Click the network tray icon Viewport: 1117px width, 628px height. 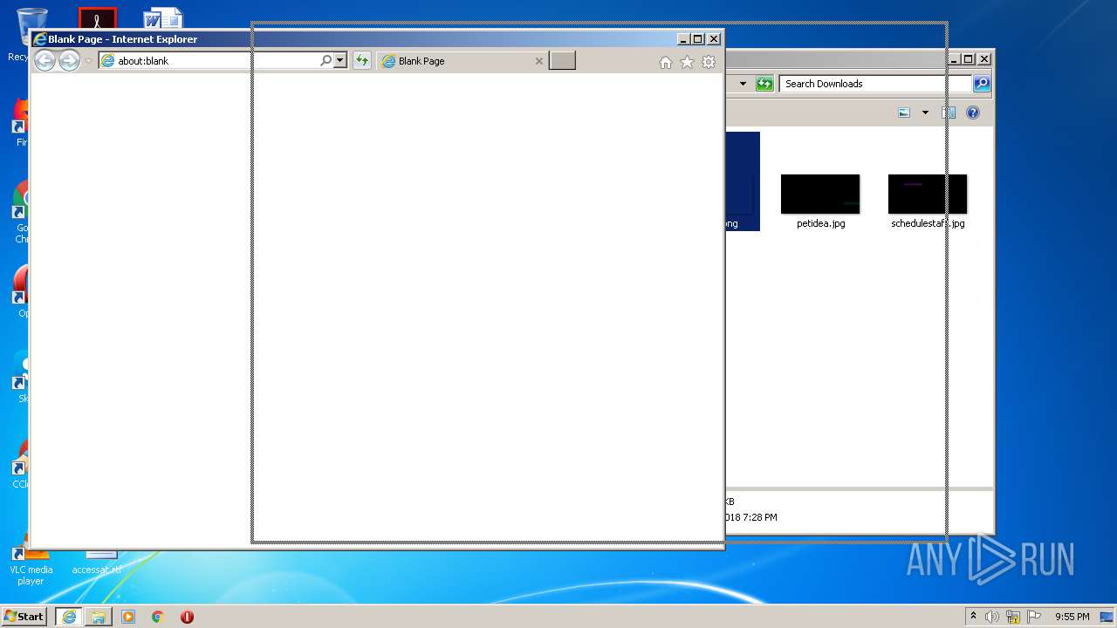point(1013,617)
